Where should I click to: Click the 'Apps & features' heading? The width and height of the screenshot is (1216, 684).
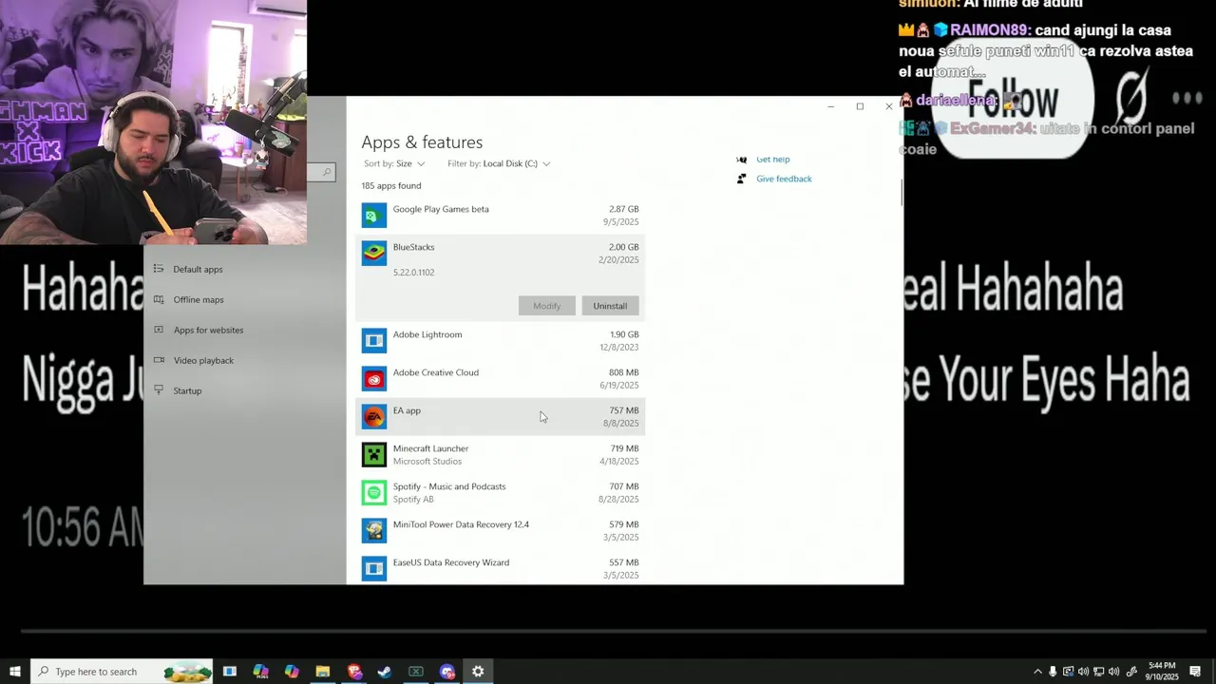click(422, 142)
